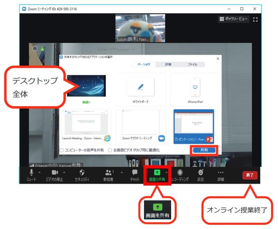Open meeting info icon on video

[x=35, y=48]
